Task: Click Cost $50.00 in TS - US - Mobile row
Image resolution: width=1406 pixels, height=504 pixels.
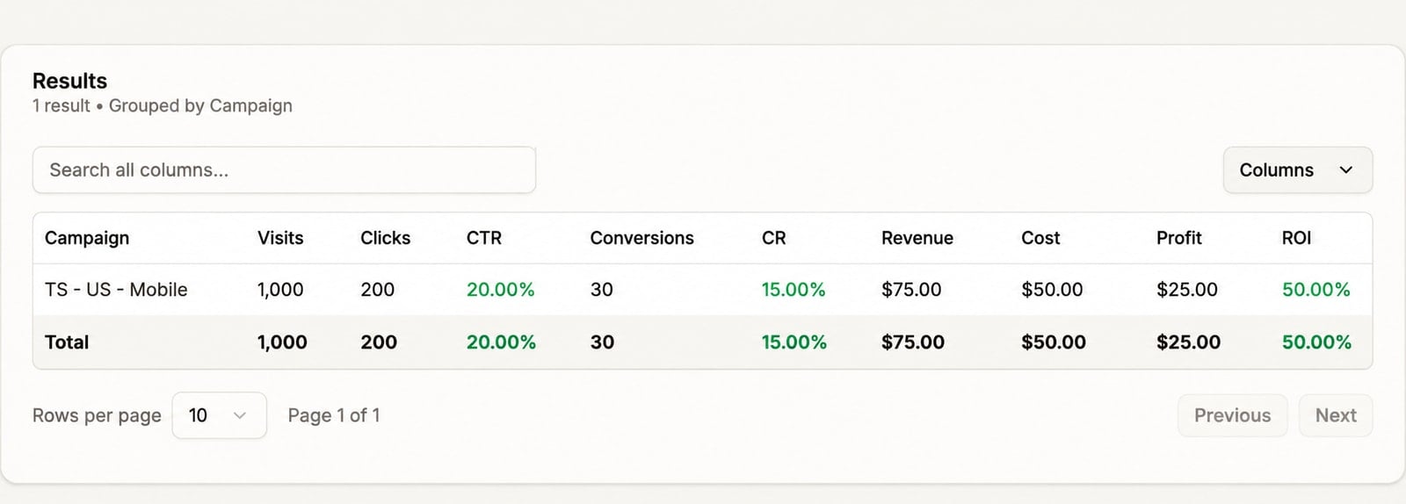Action: pyautogui.click(x=1052, y=290)
